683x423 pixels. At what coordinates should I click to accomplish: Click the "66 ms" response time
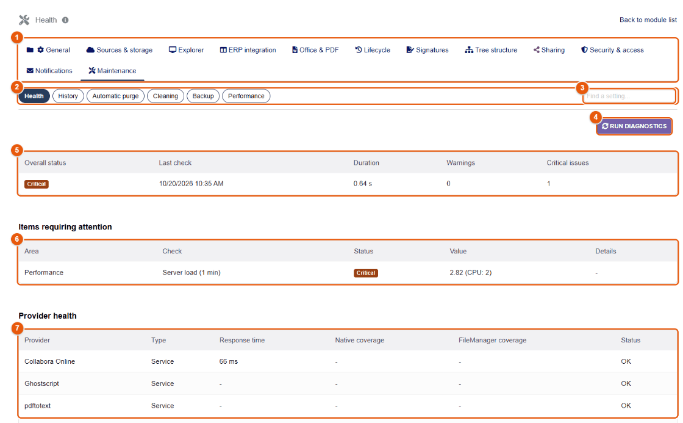(229, 361)
